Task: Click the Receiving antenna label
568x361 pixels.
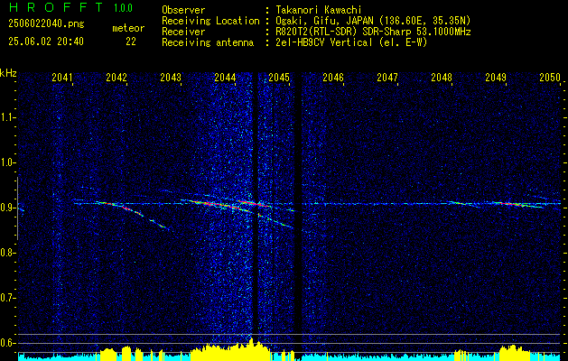Action: (208, 42)
